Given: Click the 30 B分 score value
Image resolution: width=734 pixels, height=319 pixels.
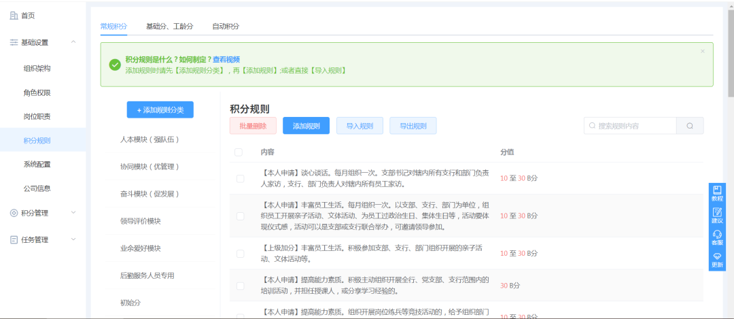Looking at the screenshot, I should (x=510, y=285).
